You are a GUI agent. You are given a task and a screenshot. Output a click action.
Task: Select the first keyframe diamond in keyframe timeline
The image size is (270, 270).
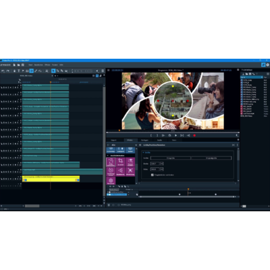[180, 194]
